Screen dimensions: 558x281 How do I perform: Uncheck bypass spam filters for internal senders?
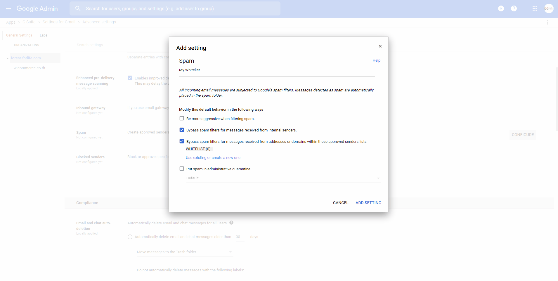click(182, 130)
